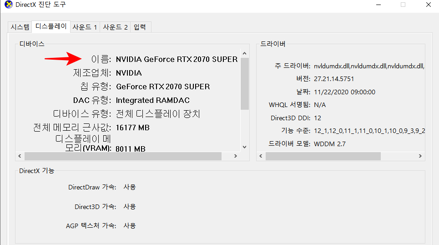Click the driver date 11/22/2020 09:00:00
The width and height of the screenshot is (439, 245).
344,92
